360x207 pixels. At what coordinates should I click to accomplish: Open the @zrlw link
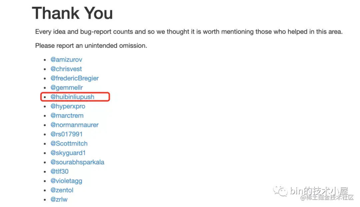point(59,199)
